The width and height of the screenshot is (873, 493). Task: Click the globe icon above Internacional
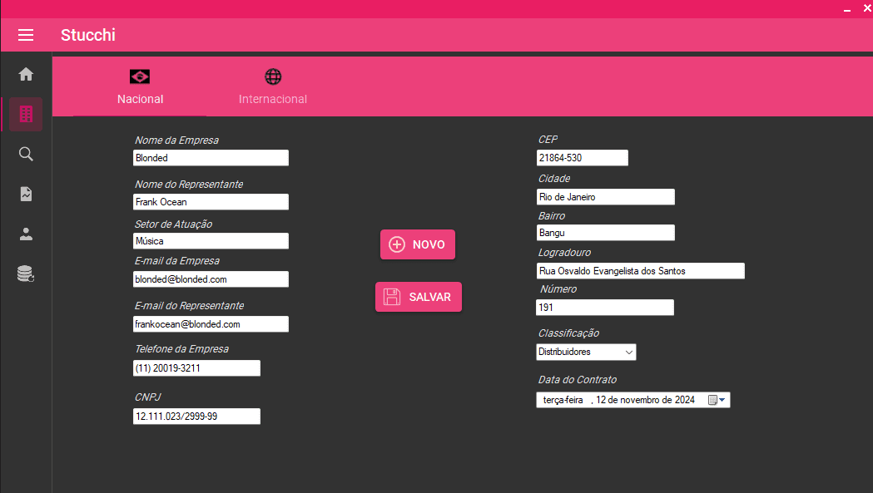(x=273, y=75)
